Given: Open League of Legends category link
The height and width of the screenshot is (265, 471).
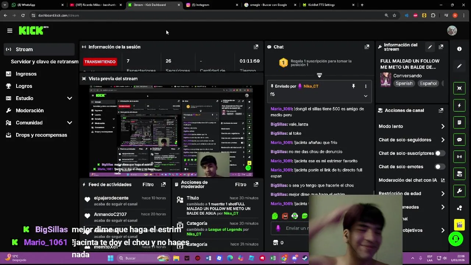Looking at the screenshot, I should coord(225,229).
